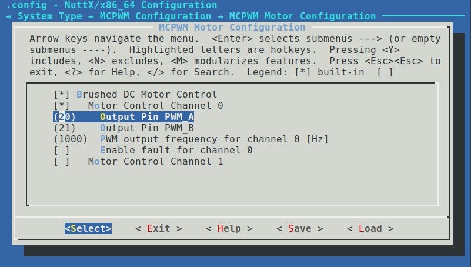Select the Output Pin PWM_A label

tap(147, 116)
